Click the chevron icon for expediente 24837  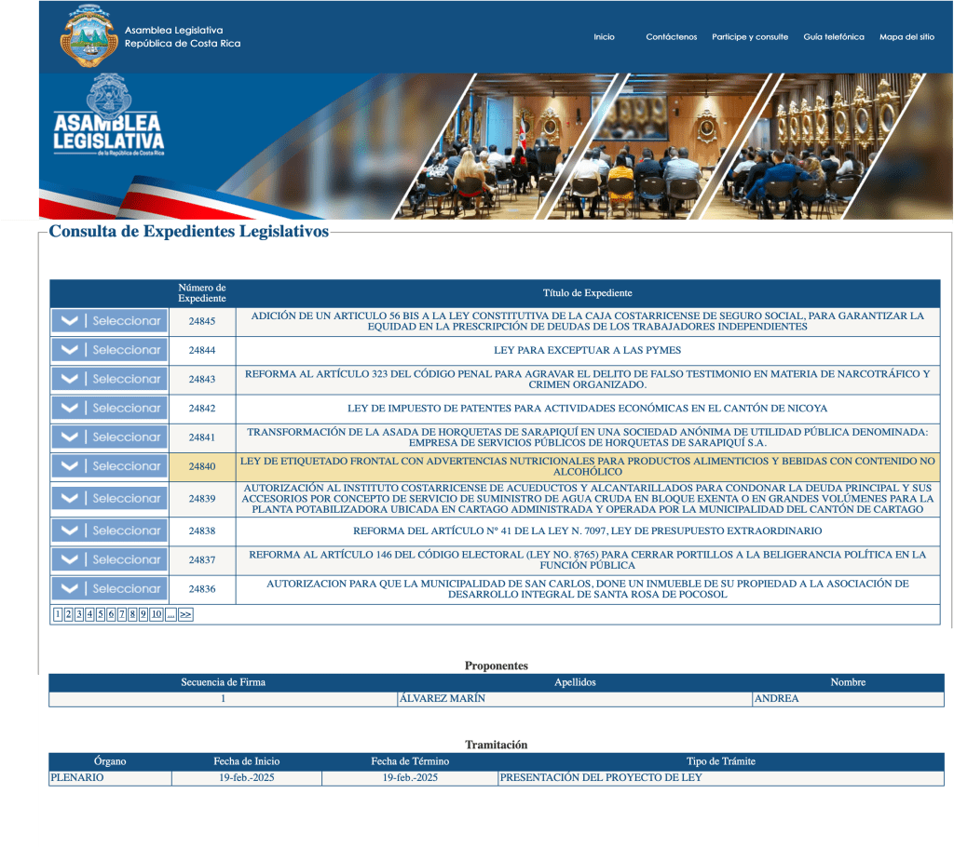(69, 559)
